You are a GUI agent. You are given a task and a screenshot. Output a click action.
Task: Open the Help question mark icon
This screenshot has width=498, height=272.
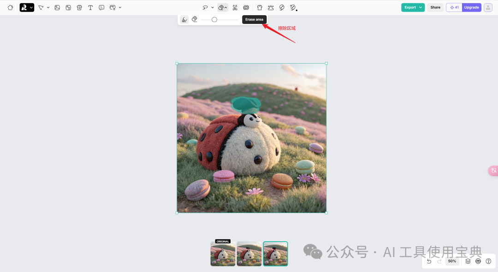click(x=489, y=261)
